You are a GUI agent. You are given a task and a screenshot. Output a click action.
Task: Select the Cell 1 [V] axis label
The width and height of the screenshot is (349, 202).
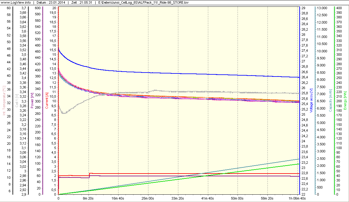(x=17, y=100)
